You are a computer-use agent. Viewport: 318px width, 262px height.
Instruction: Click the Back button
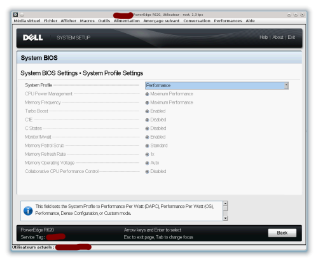click(282, 233)
